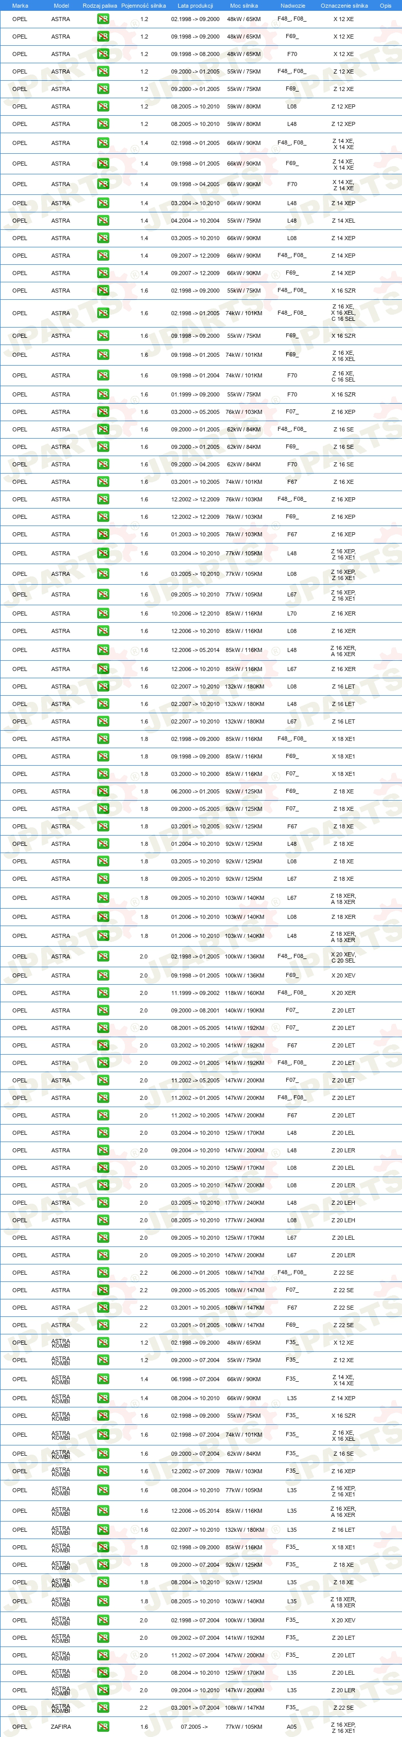
Task: Select the 118kW / 160KM power cell
Action: [244, 992]
